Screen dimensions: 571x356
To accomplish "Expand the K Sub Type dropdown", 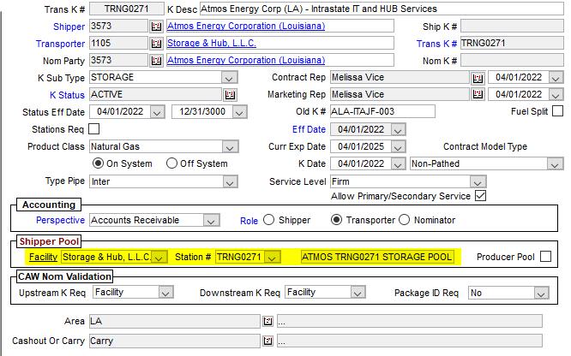I will (229, 78).
